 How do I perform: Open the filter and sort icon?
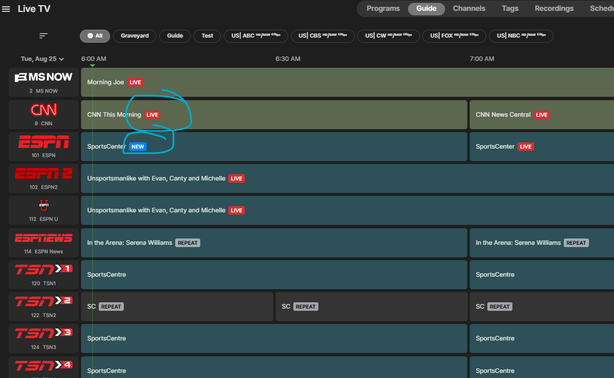click(43, 36)
